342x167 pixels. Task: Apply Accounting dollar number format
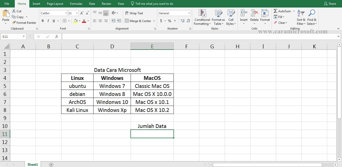(x=161, y=21)
